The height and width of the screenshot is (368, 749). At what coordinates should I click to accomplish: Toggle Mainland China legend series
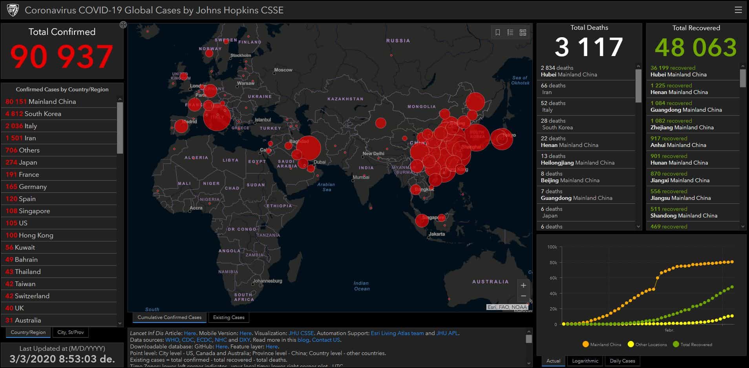coord(602,344)
